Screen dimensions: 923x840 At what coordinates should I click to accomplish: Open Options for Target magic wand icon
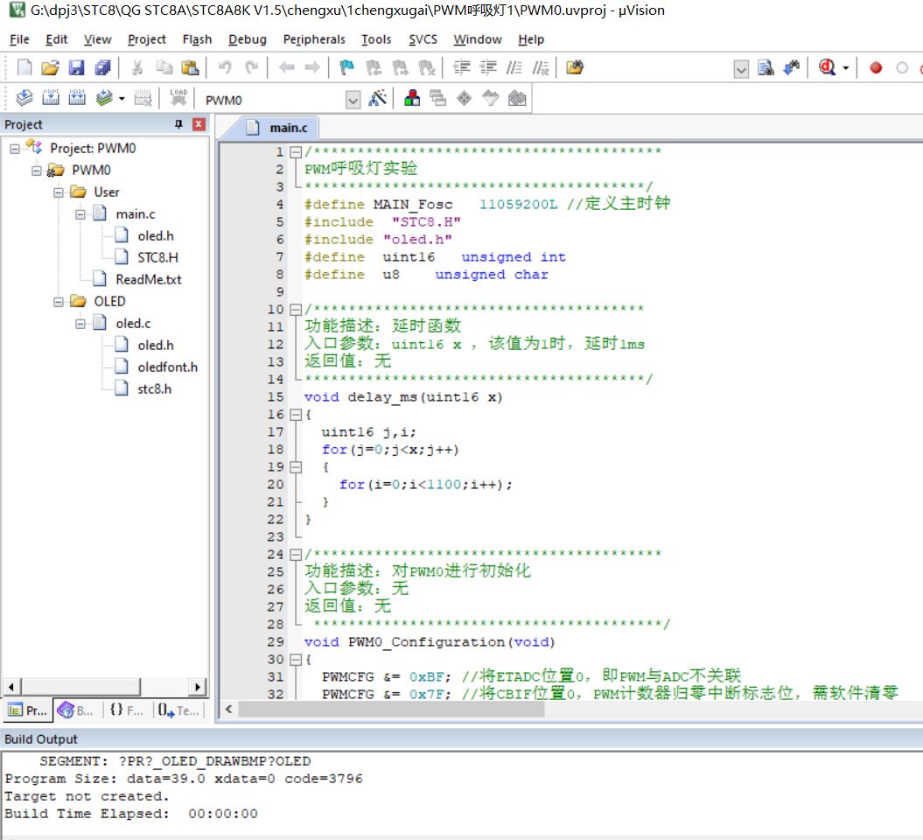pos(377,98)
